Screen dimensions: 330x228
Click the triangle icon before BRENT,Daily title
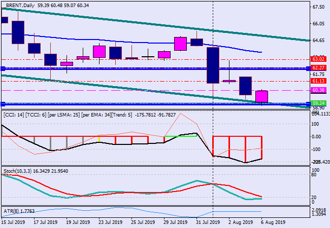tap(3, 4)
